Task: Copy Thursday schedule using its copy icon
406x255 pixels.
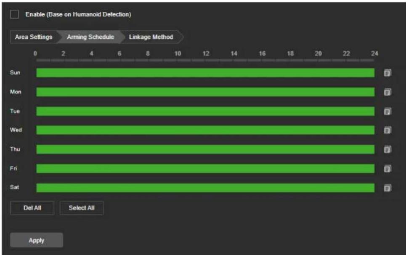Action: [x=387, y=149]
